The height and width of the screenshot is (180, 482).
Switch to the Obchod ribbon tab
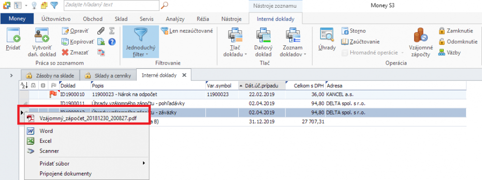pyautogui.click(x=93, y=19)
